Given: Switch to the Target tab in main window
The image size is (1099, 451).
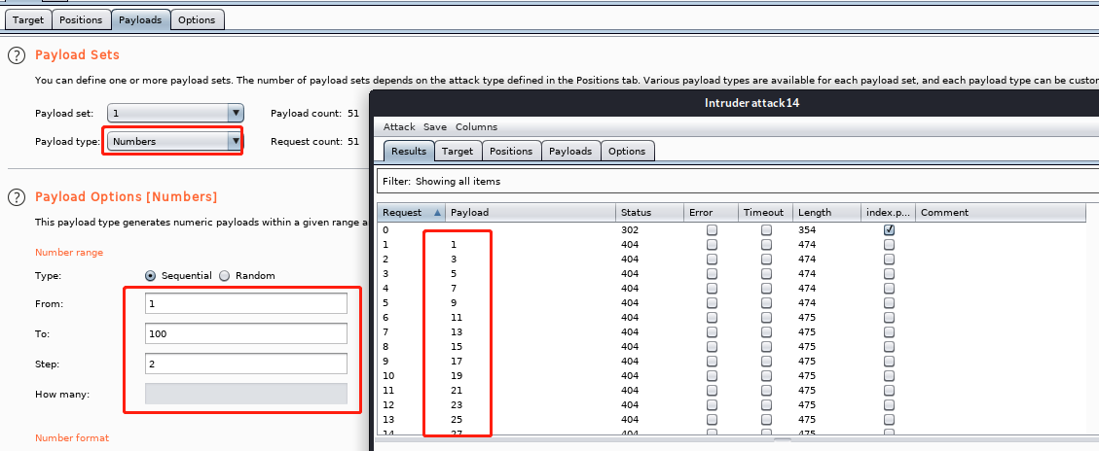Looking at the screenshot, I should [28, 19].
